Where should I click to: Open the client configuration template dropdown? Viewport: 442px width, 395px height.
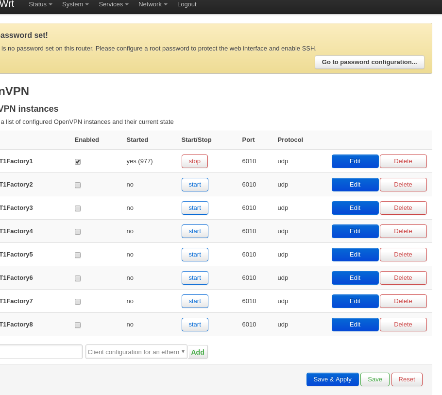136,352
